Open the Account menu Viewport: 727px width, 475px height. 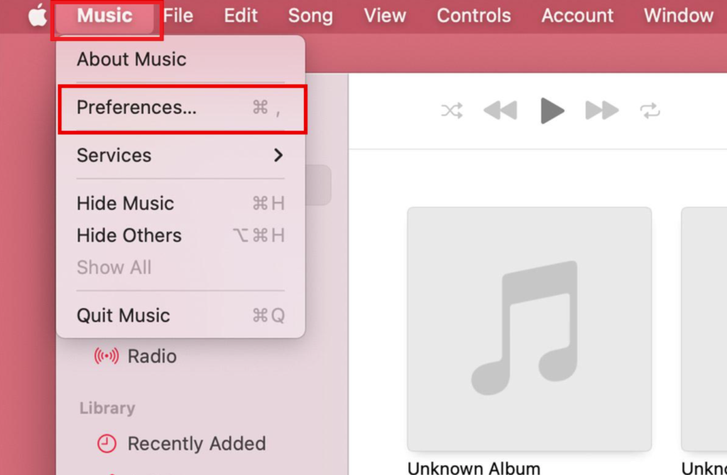(x=576, y=15)
